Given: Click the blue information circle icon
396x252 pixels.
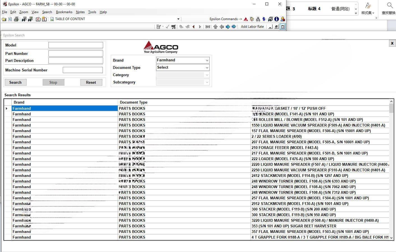Looking at the screenshot, I should pos(277,19).
